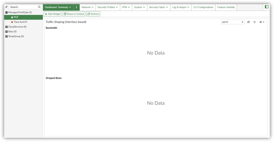This screenshot has height=142, width=274.
Task: Expand the Sites (0) group
Action: coord(7,32)
